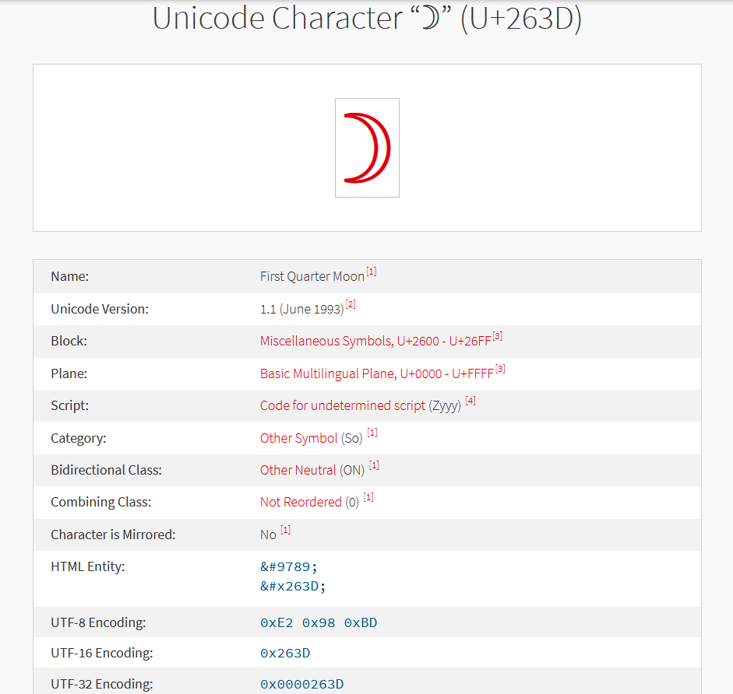Click the UTF-32 Encoding: row label
Viewport: 733px width, 694px height.
click(102, 684)
